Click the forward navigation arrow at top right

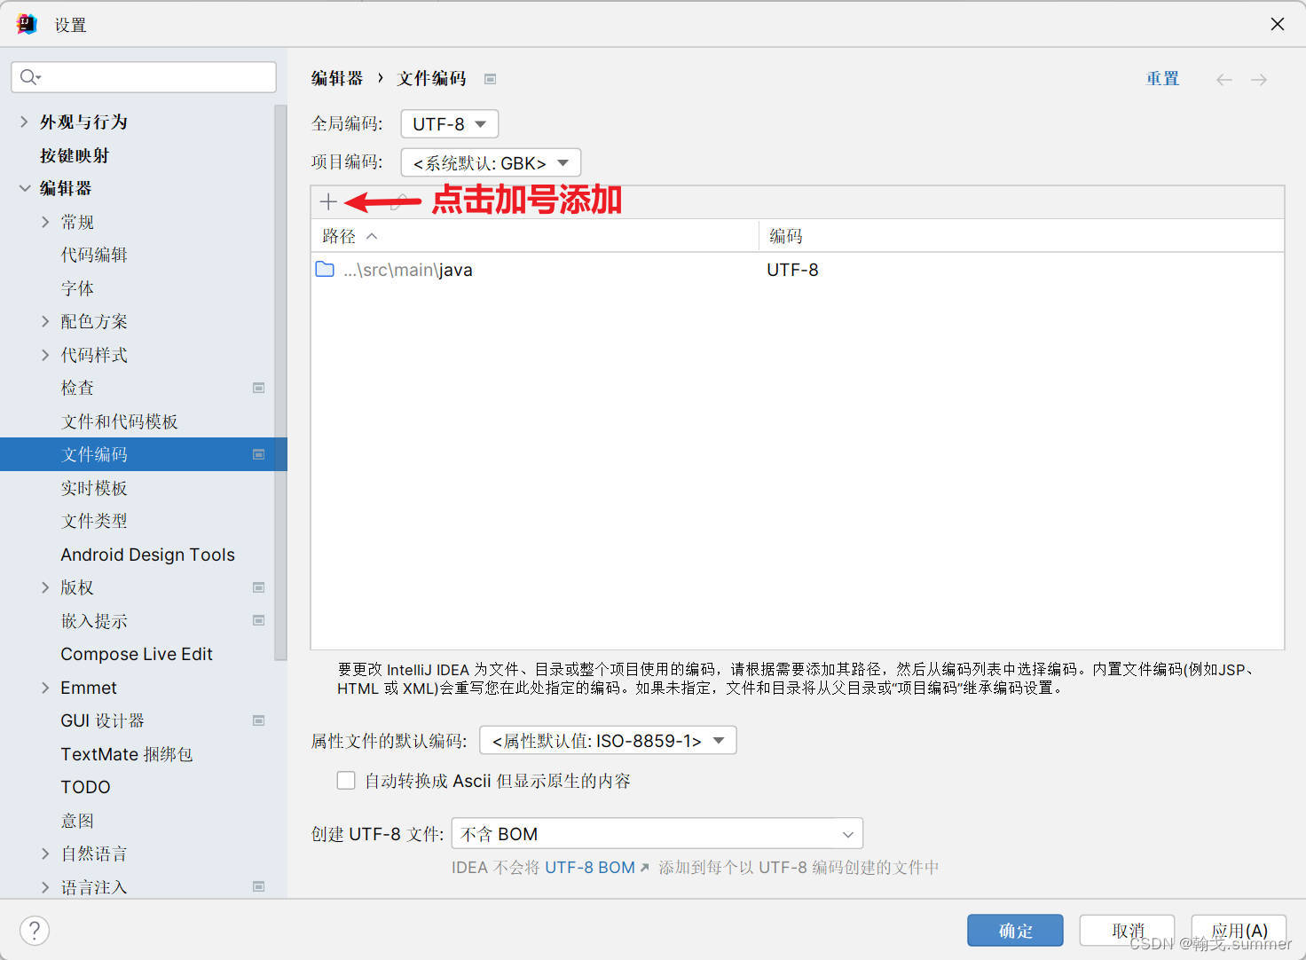[1258, 78]
